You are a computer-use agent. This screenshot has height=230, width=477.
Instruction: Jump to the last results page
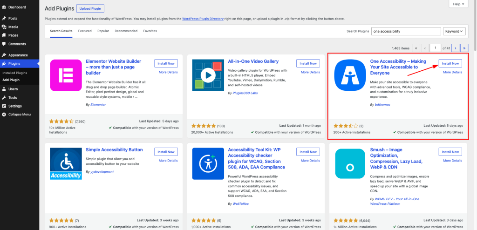click(x=464, y=48)
